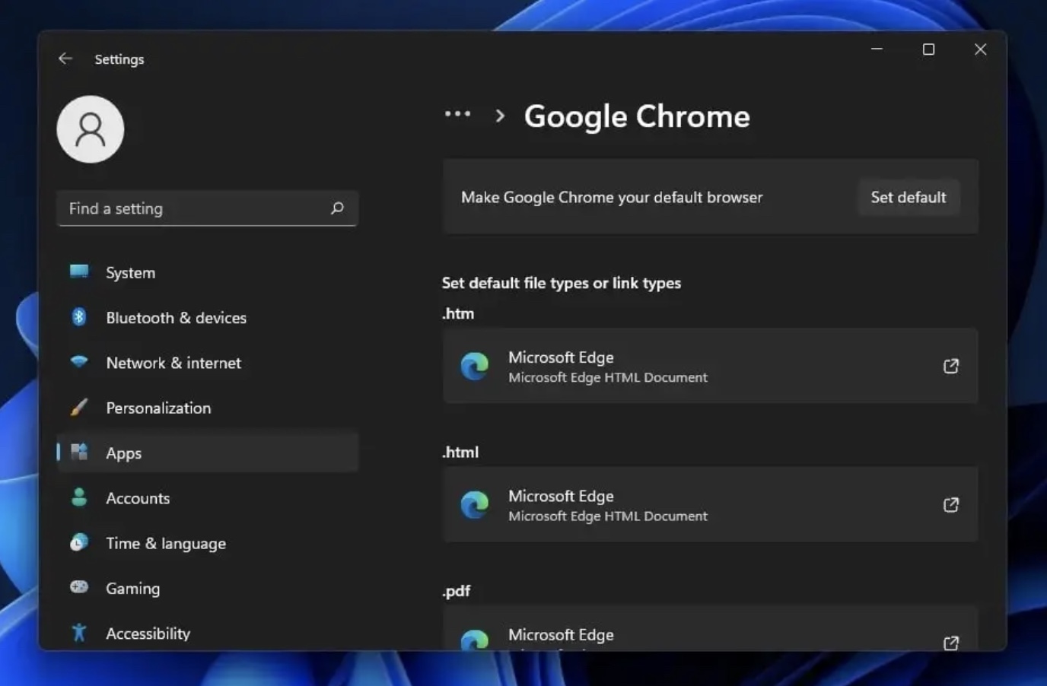This screenshot has width=1047, height=686.
Task: Open the .htm default app selector
Action: click(x=710, y=366)
